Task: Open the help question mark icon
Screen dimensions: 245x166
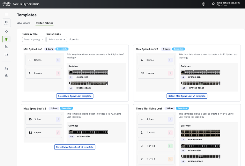Action: [x=204, y=4]
